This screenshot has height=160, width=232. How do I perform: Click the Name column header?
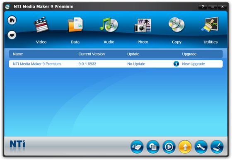click(18, 54)
